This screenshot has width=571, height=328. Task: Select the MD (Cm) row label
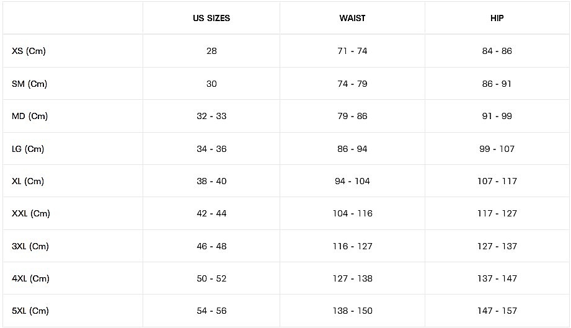[30, 116]
